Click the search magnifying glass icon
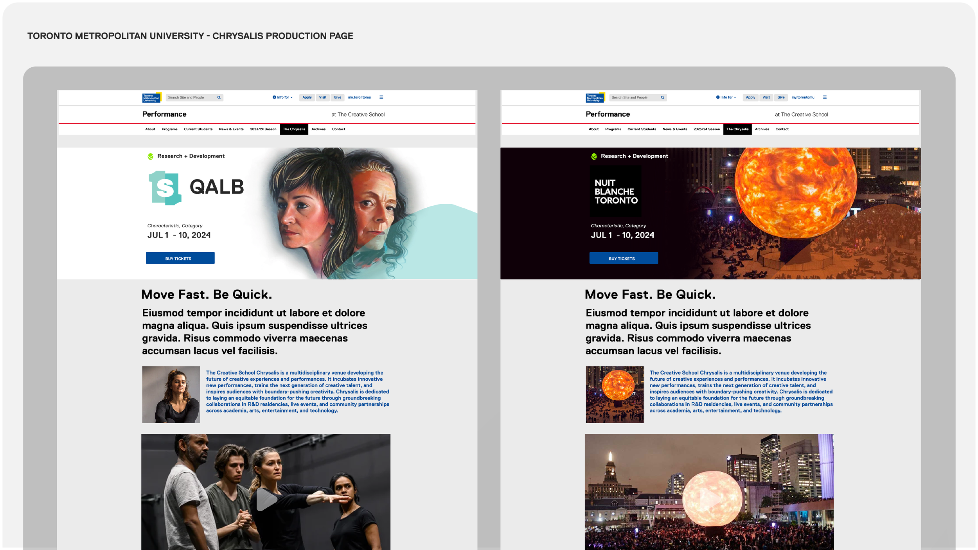This screenshot has width=978, height=550. click(x=218, y=97)
